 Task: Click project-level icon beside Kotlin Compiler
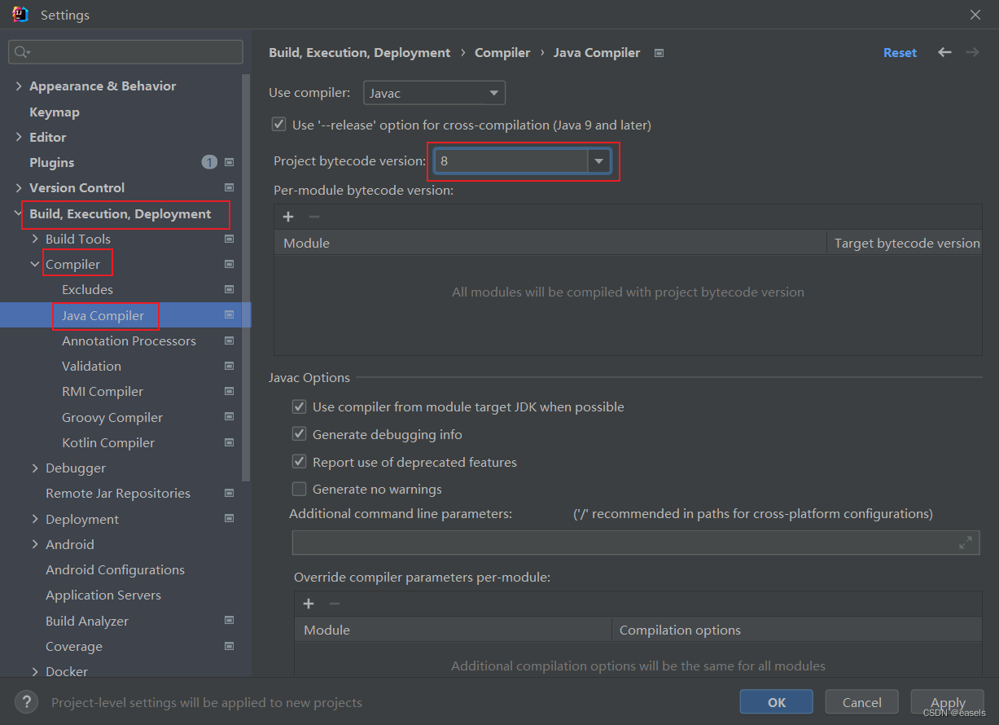click(230, 442)
